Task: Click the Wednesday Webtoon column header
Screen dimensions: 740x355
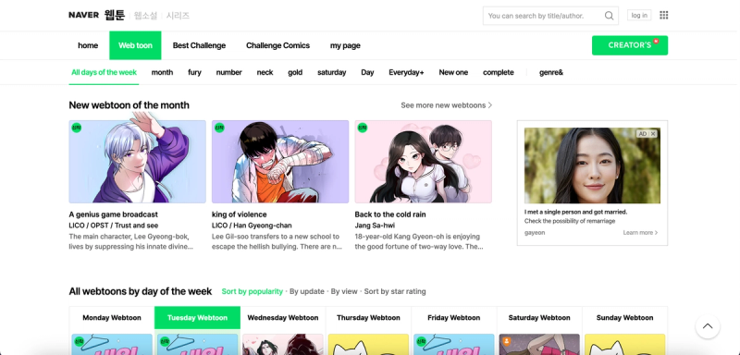Action: (x=283, y=318)
